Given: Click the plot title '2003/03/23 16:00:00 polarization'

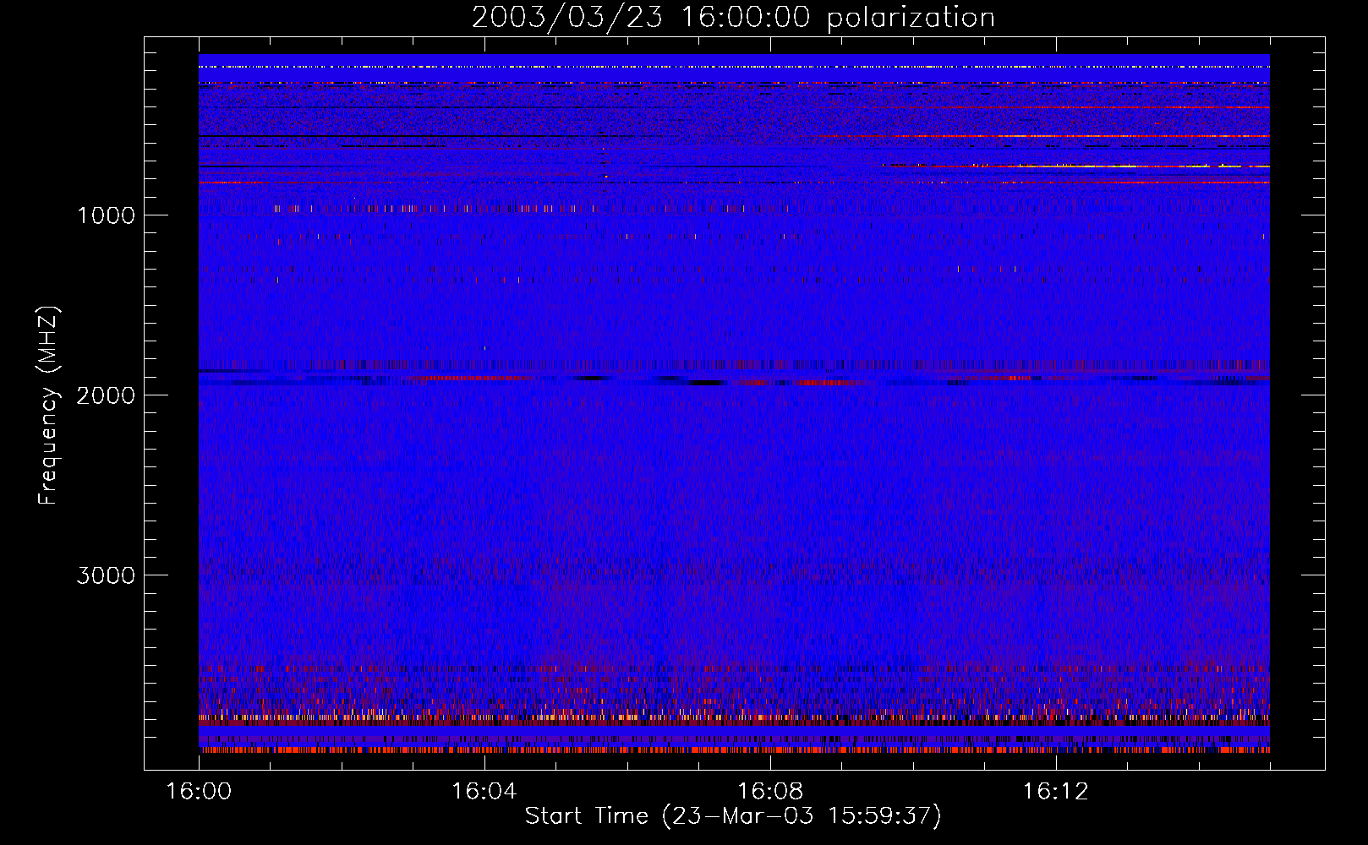Looking at the screenshot, I should coord(733,18).
